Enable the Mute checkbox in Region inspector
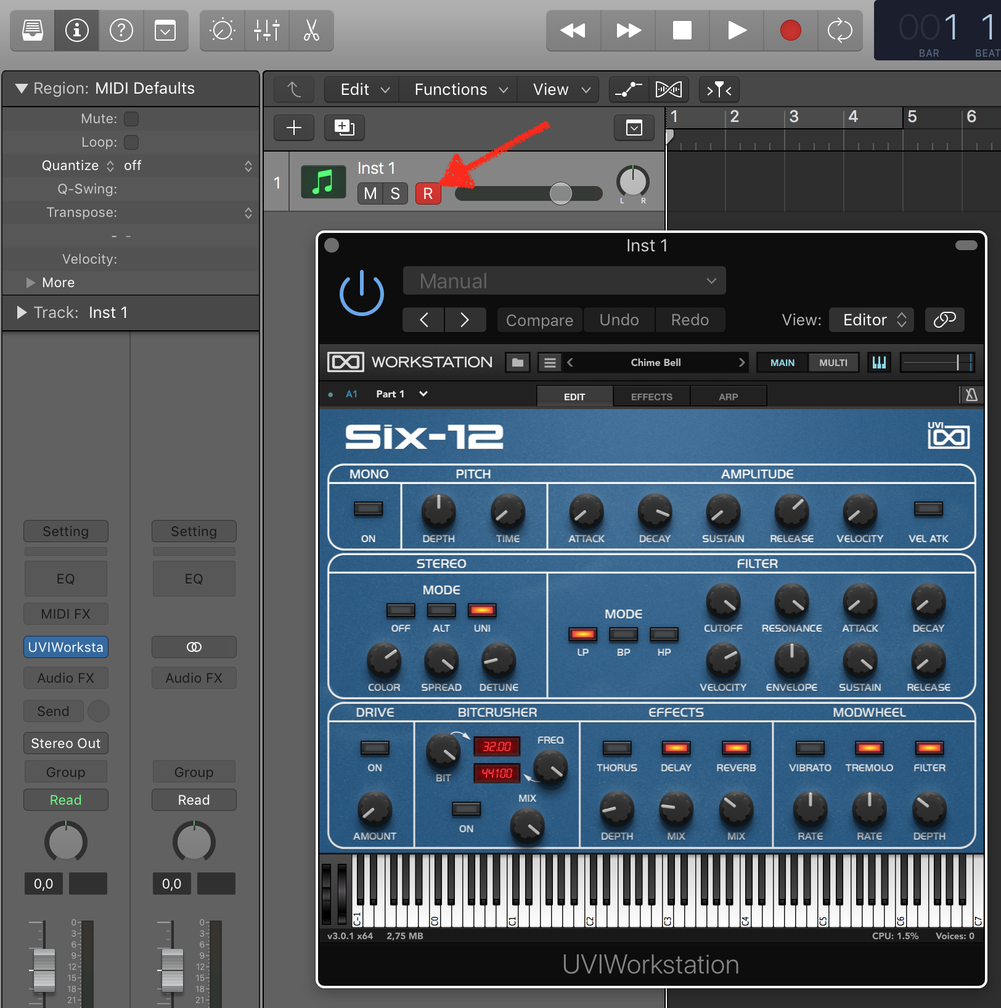This screenshot has width=1001, height=1008. pyautogui.click(x=131, y=118)
